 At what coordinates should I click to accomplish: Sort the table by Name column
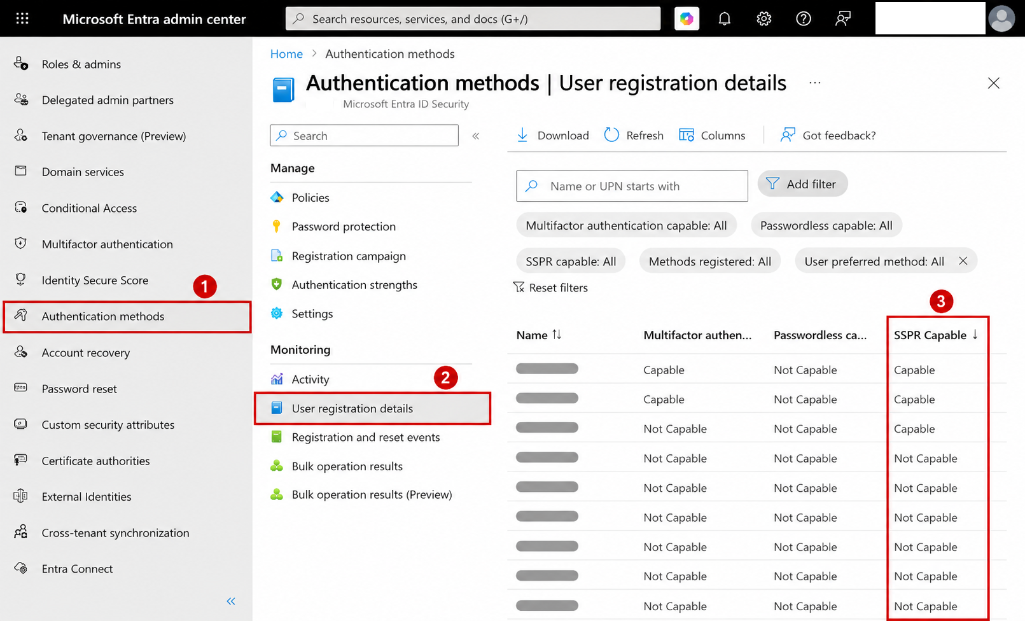(539, 335)
